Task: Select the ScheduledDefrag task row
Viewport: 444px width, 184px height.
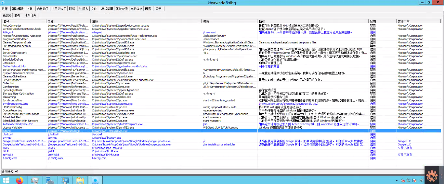Action: click(x=221, y=60)
